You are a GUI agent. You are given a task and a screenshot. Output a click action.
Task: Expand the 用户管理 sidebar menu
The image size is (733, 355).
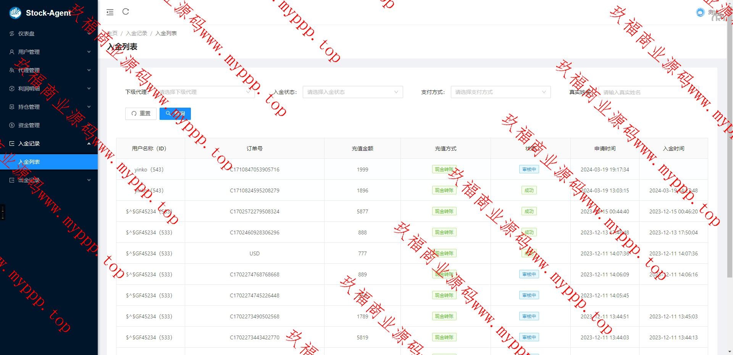(49, 52)
